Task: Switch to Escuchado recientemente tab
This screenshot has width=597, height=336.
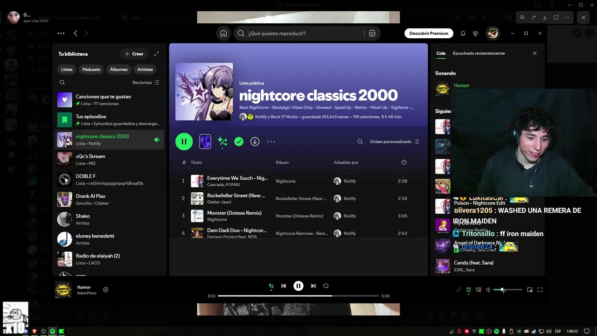Action: 479,53
